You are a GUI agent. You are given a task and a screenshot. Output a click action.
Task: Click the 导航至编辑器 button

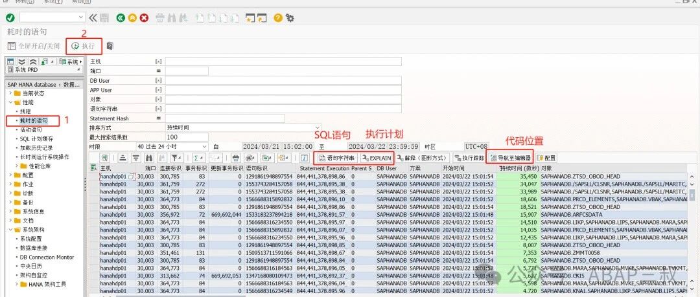click(x=511, y=158)
